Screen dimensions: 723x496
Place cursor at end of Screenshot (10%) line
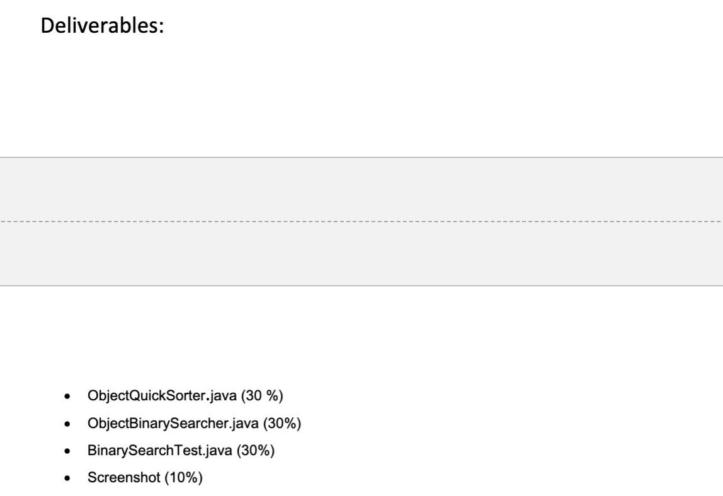203,478
